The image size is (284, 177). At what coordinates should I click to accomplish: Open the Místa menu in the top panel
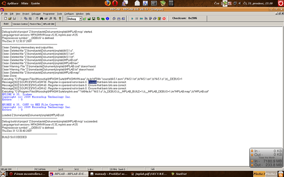coord(24,3)
